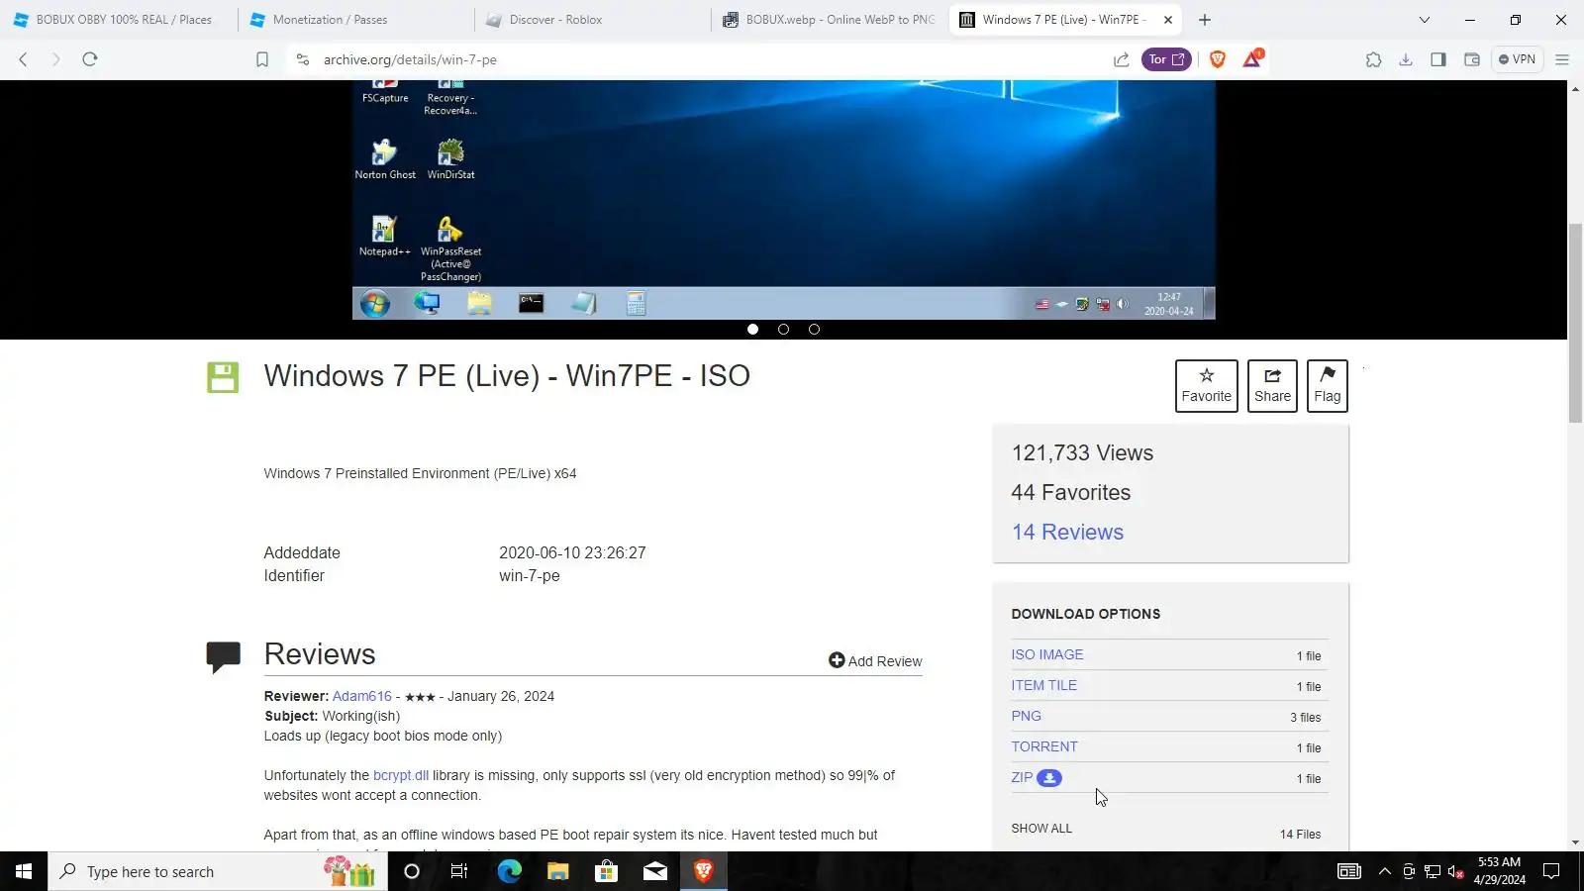Show hidden system tray icons
This screenshot has height=891, width=1584.
[1385, 871]
